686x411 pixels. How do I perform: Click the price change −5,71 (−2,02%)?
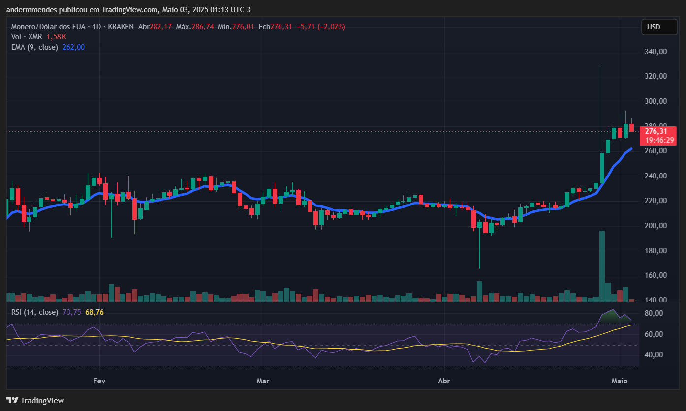(321, 27)
